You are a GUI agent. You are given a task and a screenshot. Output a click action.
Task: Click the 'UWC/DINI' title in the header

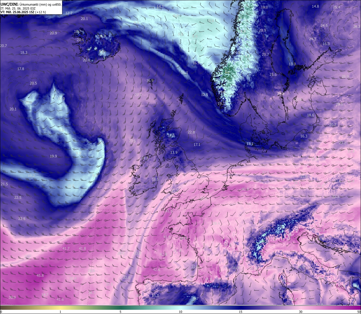click(x=9, y=5)
